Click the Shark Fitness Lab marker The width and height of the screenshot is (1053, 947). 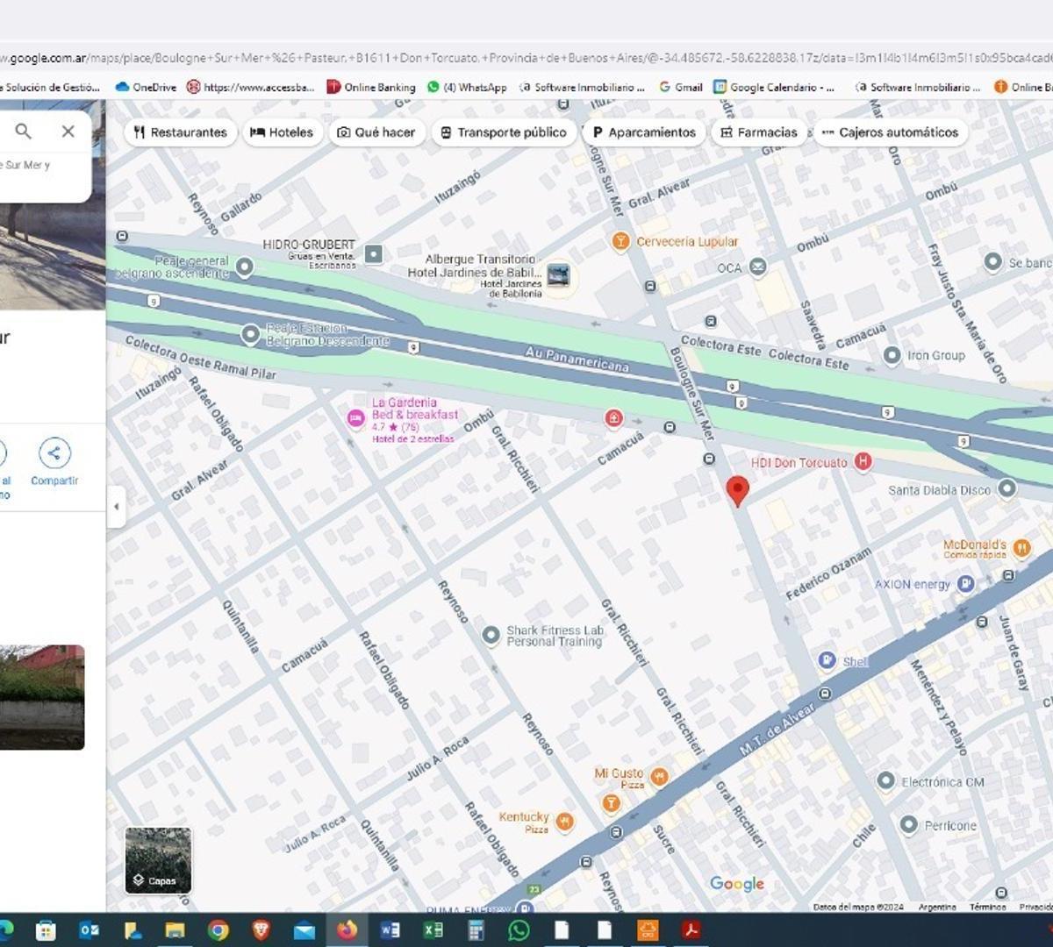[x=491, y=635]
